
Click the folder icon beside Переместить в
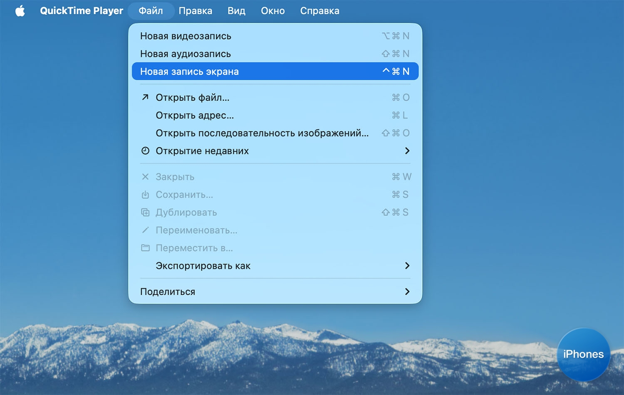[x=145, y=248]
